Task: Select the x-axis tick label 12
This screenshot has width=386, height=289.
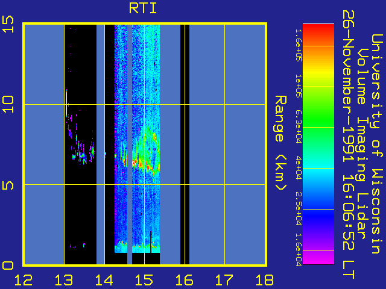Action: tap(24, 280)
